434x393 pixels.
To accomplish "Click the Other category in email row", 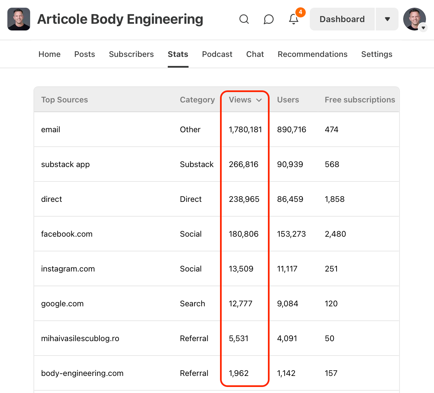I will tap(190, 130).
